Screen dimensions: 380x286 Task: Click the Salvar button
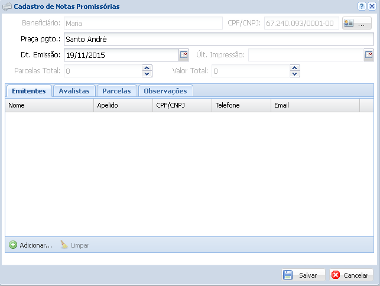coord(303,275)
